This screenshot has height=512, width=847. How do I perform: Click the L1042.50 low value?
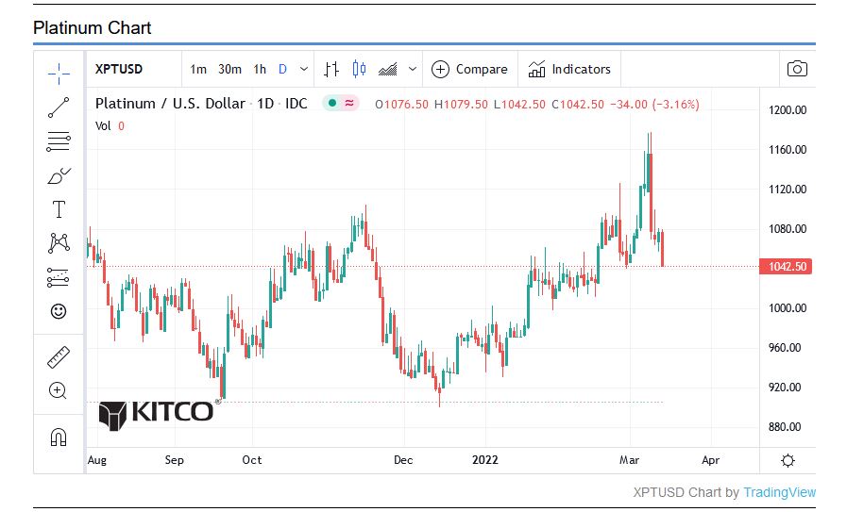pyautogui.click(x=519, y=104)
